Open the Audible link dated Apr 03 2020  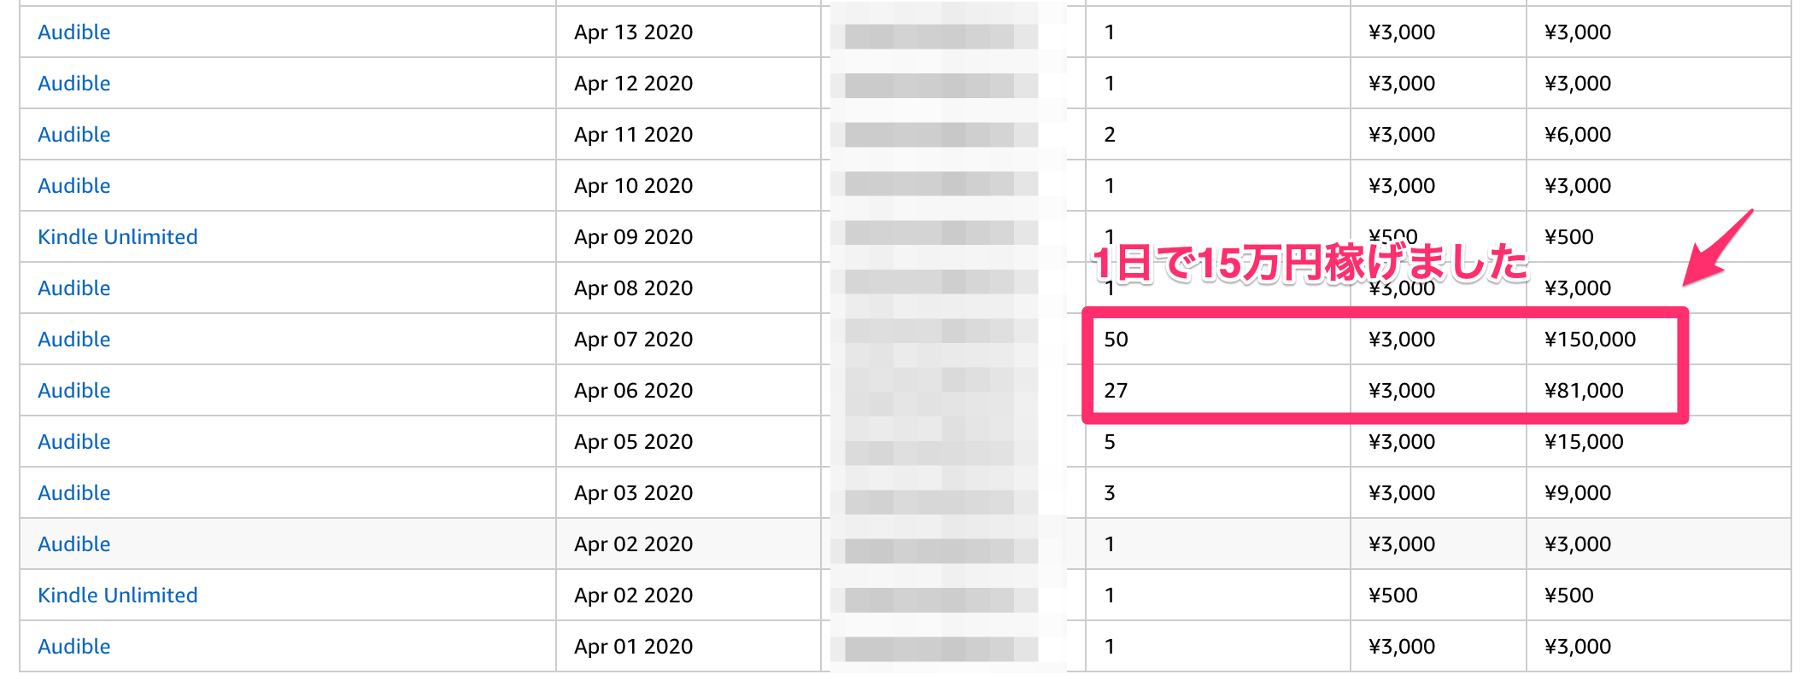coord(74,493)
